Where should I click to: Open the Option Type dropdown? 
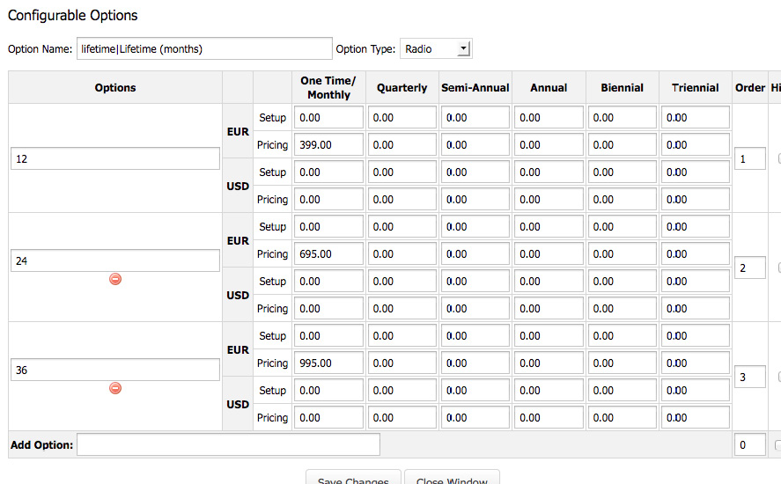tap(436, 48)
